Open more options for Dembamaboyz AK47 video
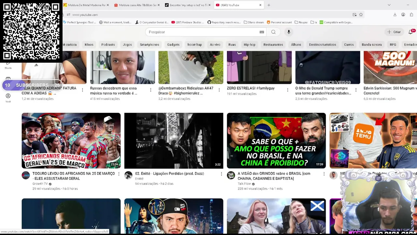The width and height of the screenshot is (417, 235). coord(219,90)
